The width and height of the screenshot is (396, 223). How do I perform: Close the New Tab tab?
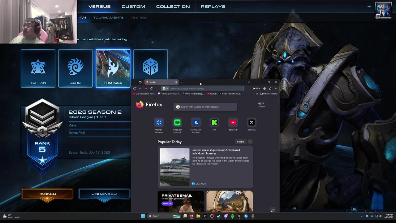pyautogui.click(x=176, y=82)
